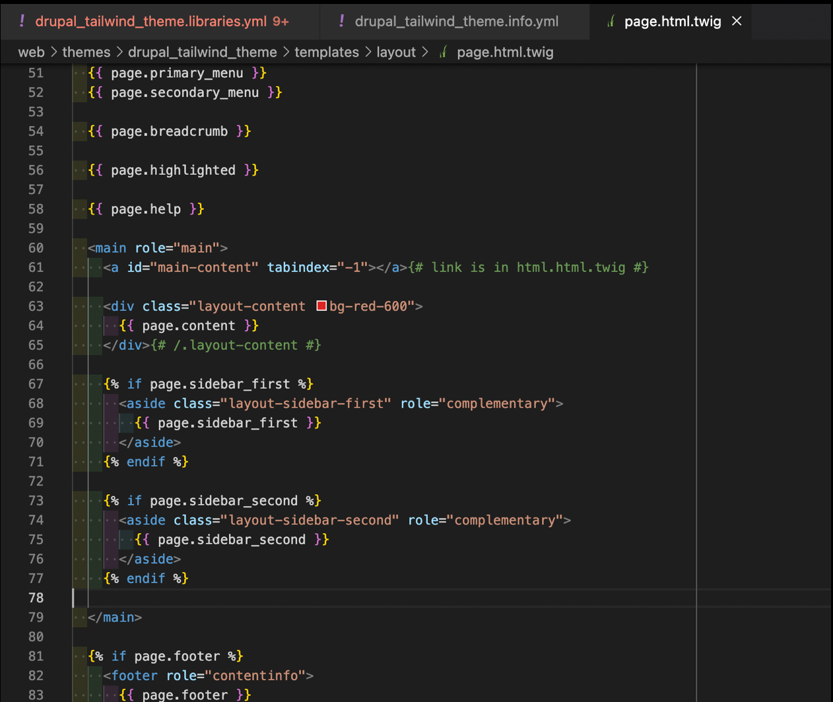The image size is (833, 702).
Task: Click 'if page.sidebar_second' statement
Action: coord(212,501)
